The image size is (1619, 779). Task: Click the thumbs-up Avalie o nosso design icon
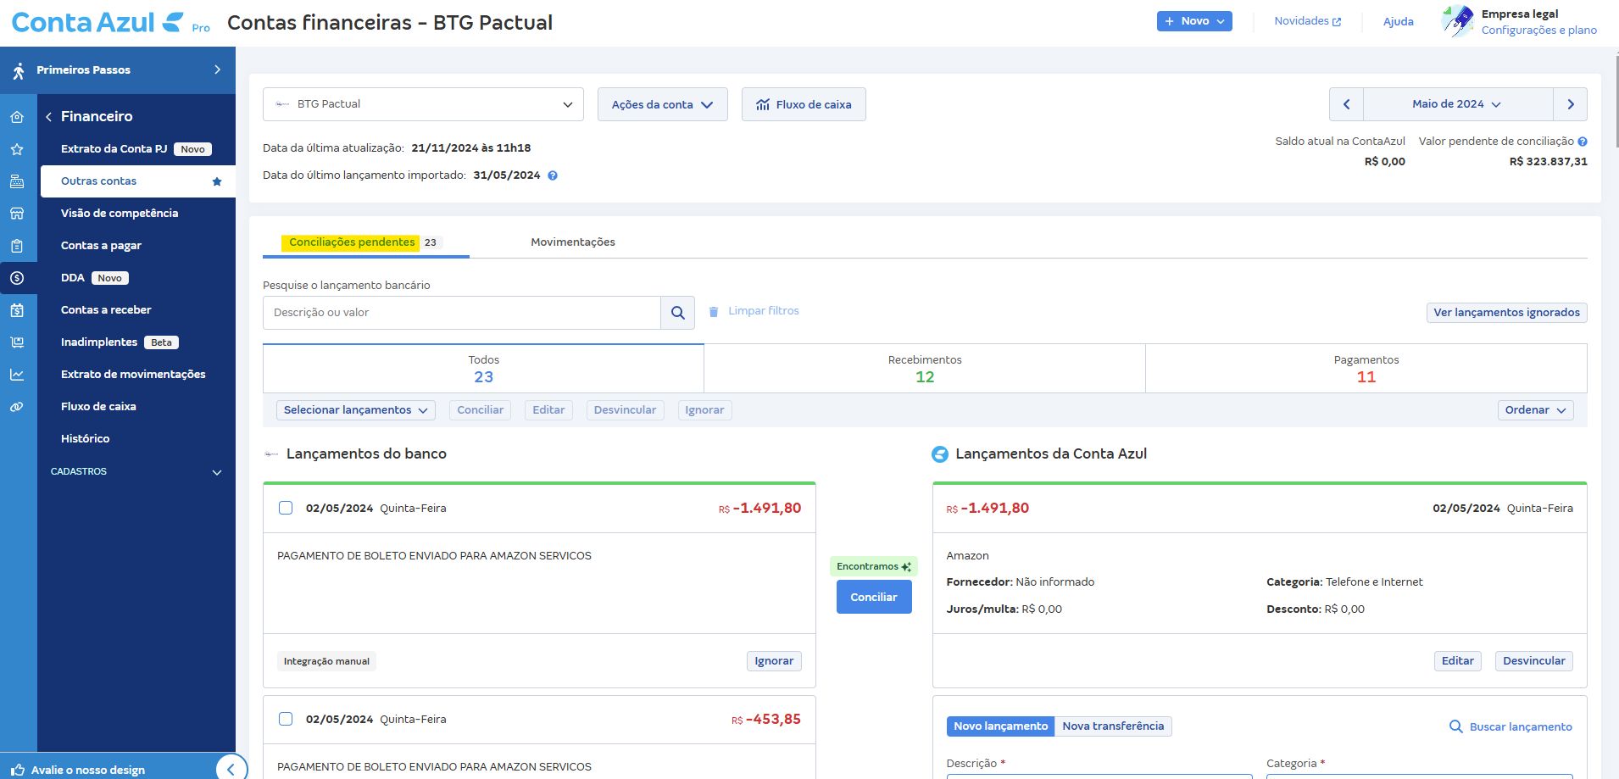[18, 770]
